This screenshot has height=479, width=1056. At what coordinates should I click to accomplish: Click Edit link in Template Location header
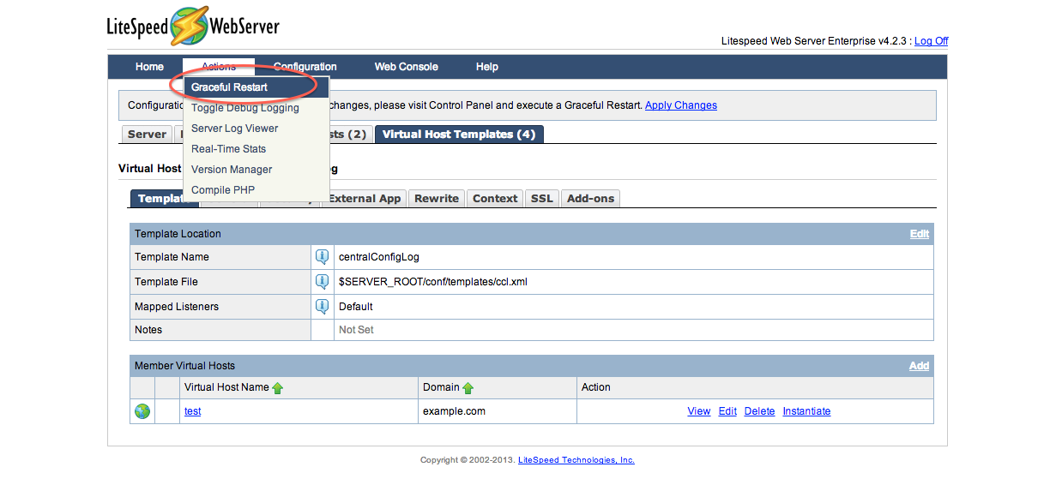coord(920,234)
